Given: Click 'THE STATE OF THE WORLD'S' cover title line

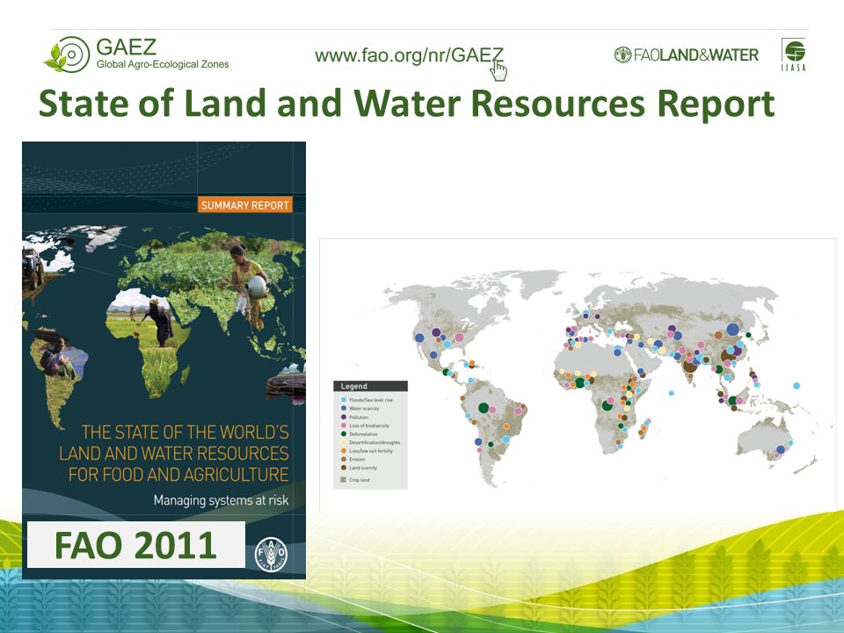Looking at the screenshot, I should 186,433.
